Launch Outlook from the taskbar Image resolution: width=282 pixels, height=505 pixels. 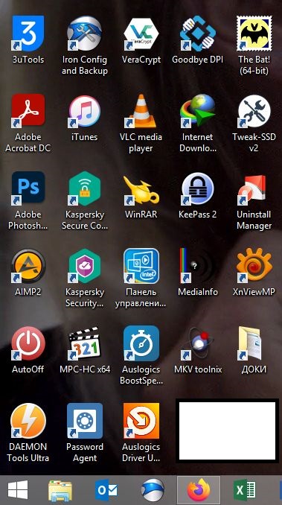click(106, 491)
